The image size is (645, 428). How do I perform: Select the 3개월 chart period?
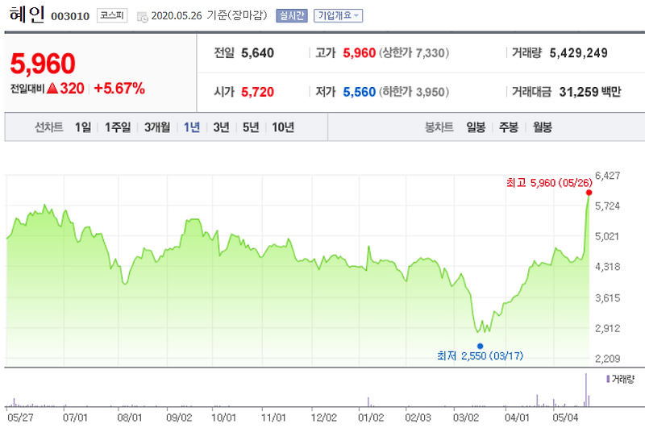(x=157, y=127)
